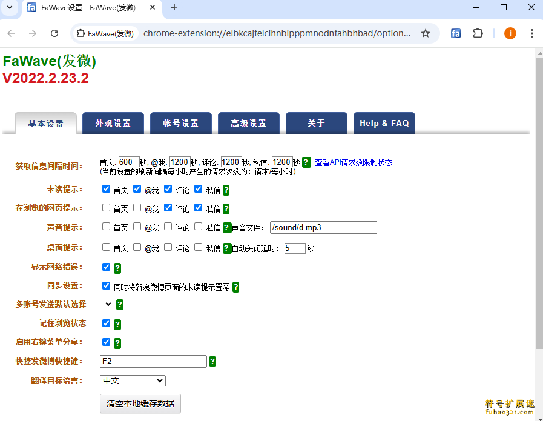Go back to the previous page
This screenshot has height=421, width=543.
[x=11, y=33]
